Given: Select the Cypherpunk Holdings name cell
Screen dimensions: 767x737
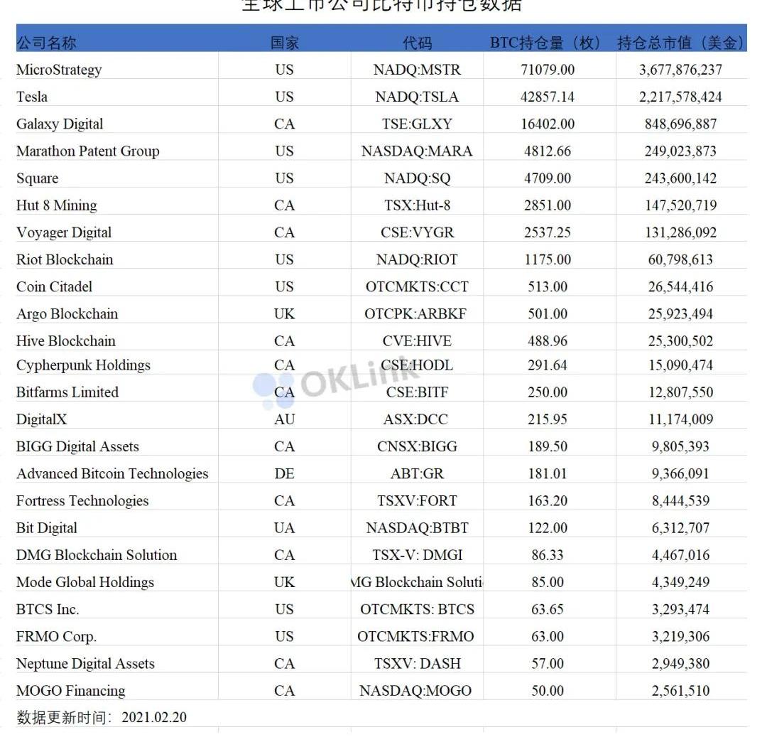Looking at the screenshot, I should pyautogui.click(x=83, y=365).
